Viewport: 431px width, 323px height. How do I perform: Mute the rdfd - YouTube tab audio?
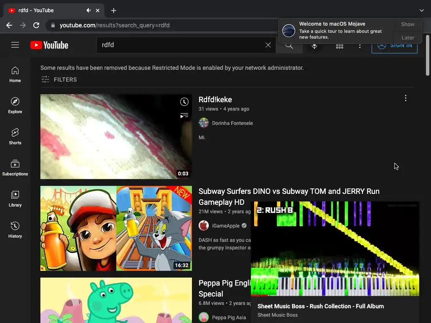tap(88, 11)
